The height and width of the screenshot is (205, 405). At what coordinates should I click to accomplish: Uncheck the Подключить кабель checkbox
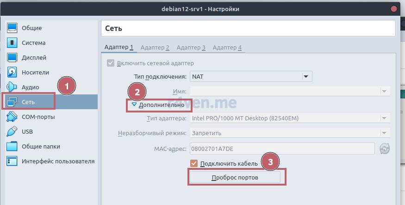coord(194,163)
